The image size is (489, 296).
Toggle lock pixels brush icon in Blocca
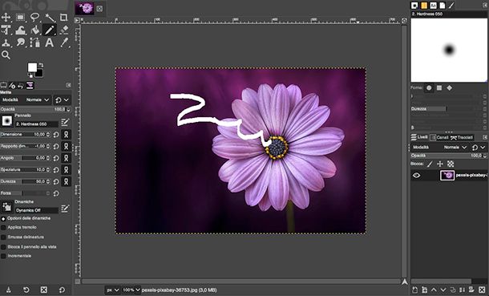point(430,164)
